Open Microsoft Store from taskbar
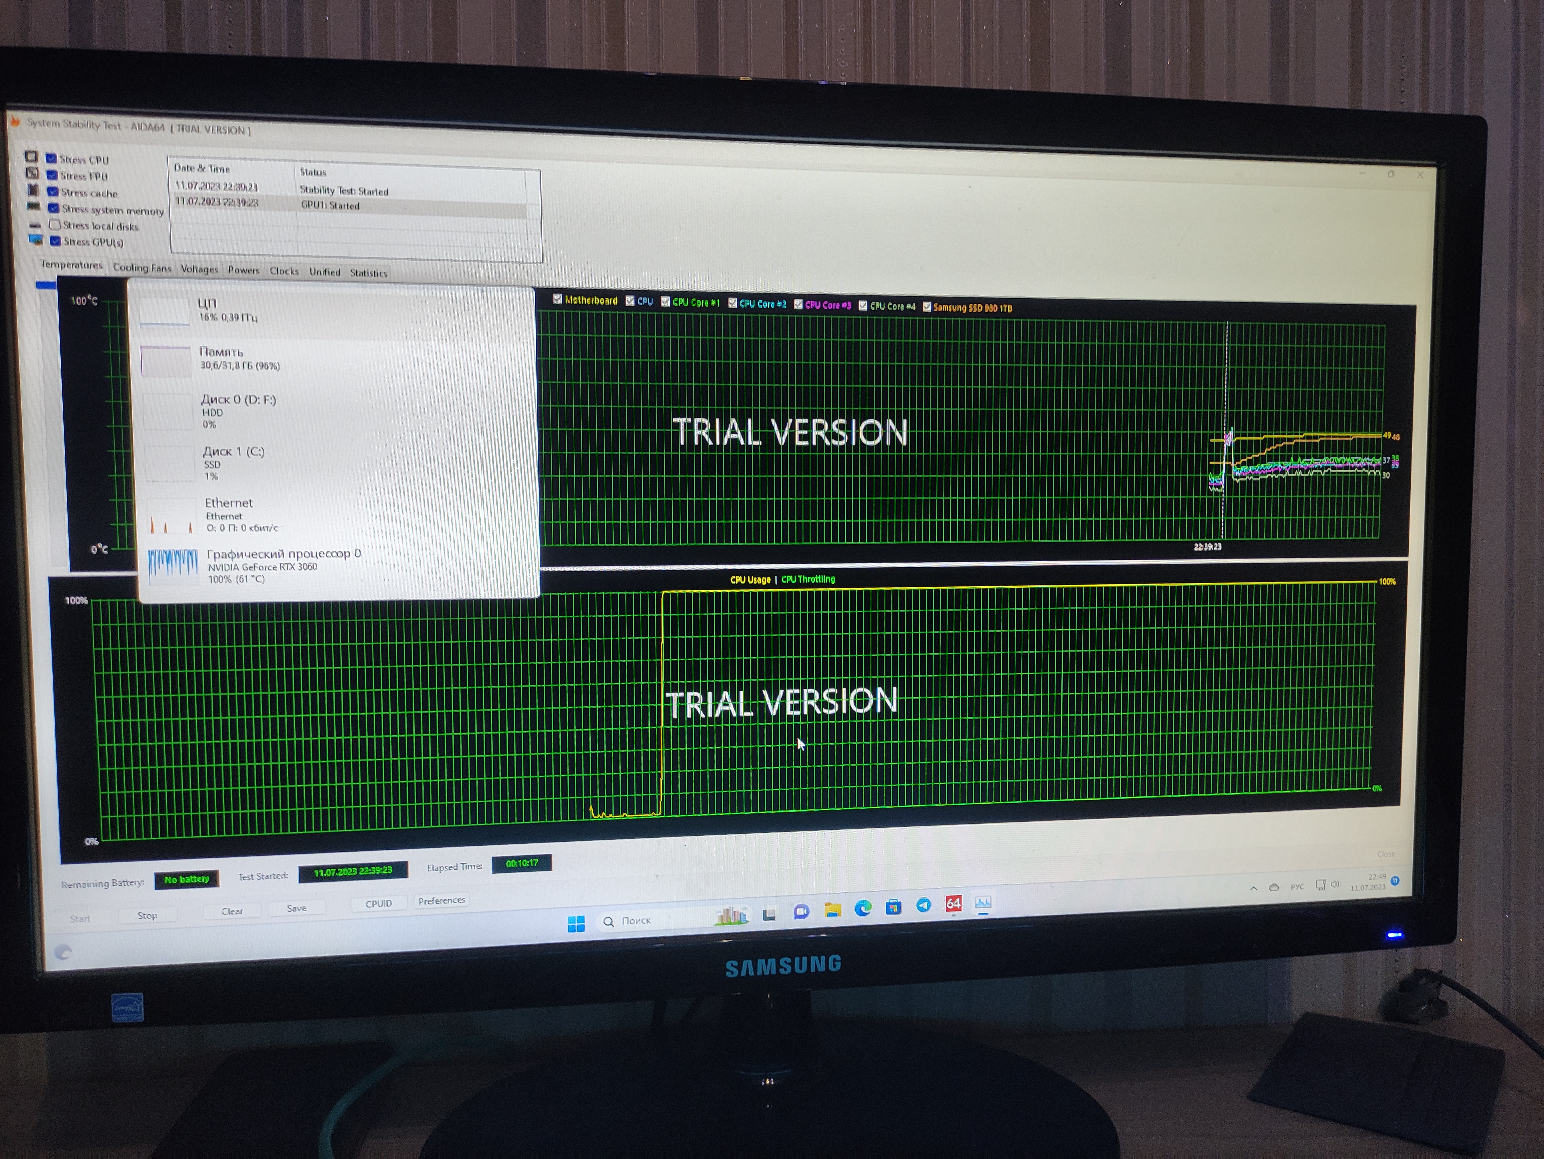 [x=893, y=907]
